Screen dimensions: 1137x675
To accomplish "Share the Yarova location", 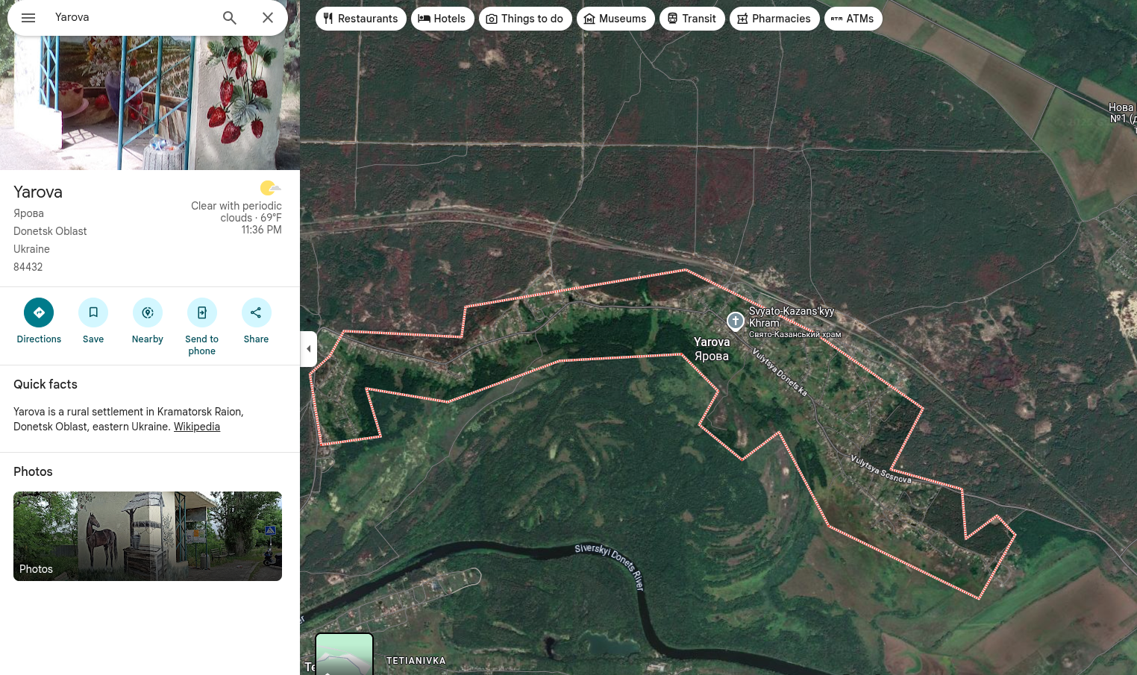I will 256,321.
